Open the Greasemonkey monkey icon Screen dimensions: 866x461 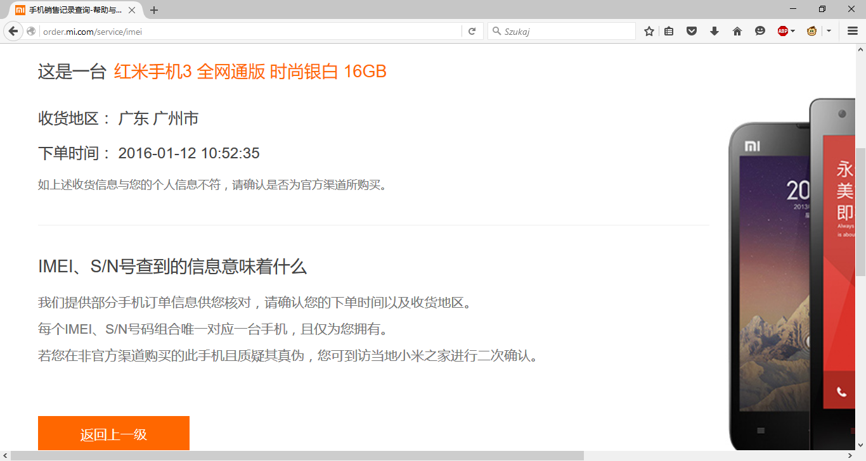(811, 31)
